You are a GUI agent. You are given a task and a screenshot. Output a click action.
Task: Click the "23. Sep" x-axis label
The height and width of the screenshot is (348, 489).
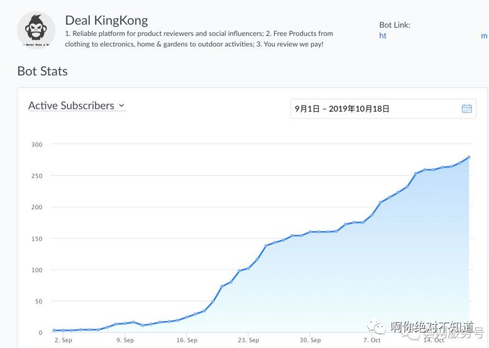[x=249, y=340]
